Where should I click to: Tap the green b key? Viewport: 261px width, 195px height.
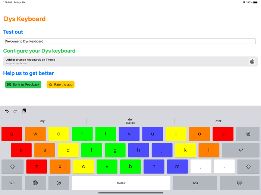130,167
